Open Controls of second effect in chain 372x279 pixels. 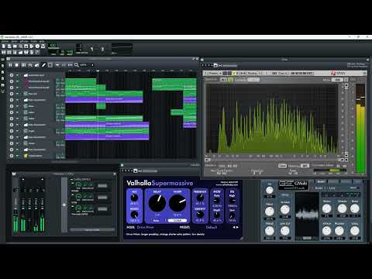(x=102, y=198)
